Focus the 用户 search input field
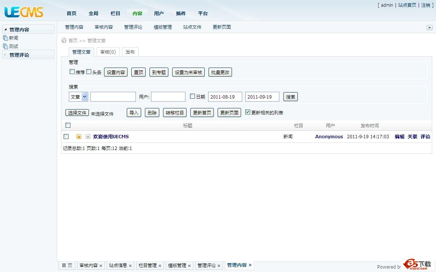Screen dimensions: 436x272 pyautogui.click(x=168, y=97)
